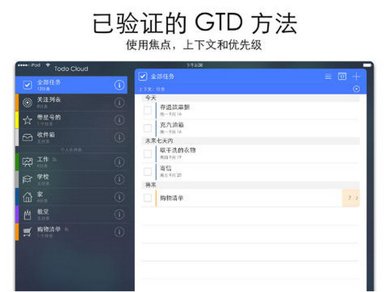
Task: Click the 全部任务 title in task panel header
Action: (x=163, y=76)
